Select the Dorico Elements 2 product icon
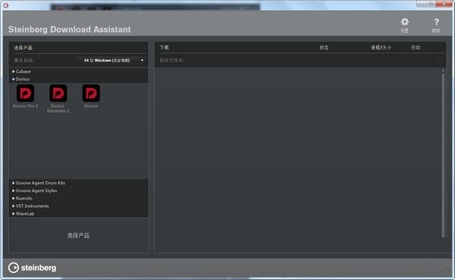The width and height of the screenshot is (455, 280). [58, 93]
